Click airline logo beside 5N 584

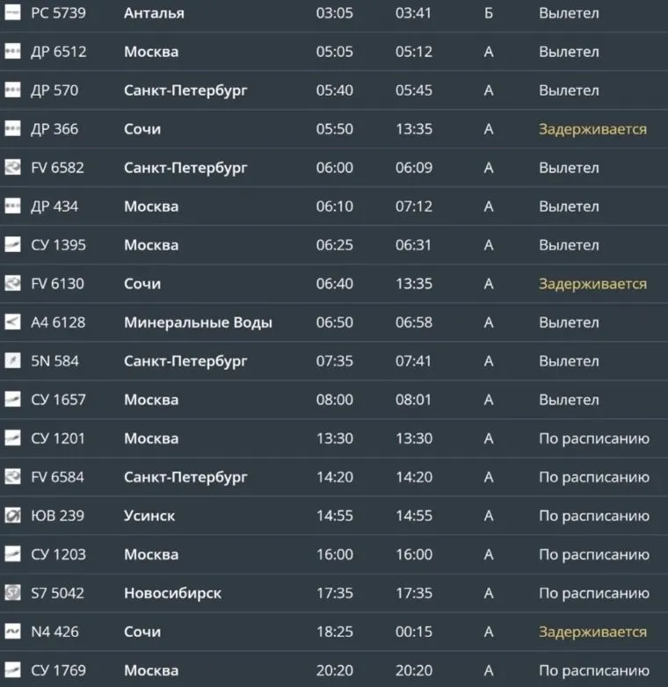click(x=12, y=361)
